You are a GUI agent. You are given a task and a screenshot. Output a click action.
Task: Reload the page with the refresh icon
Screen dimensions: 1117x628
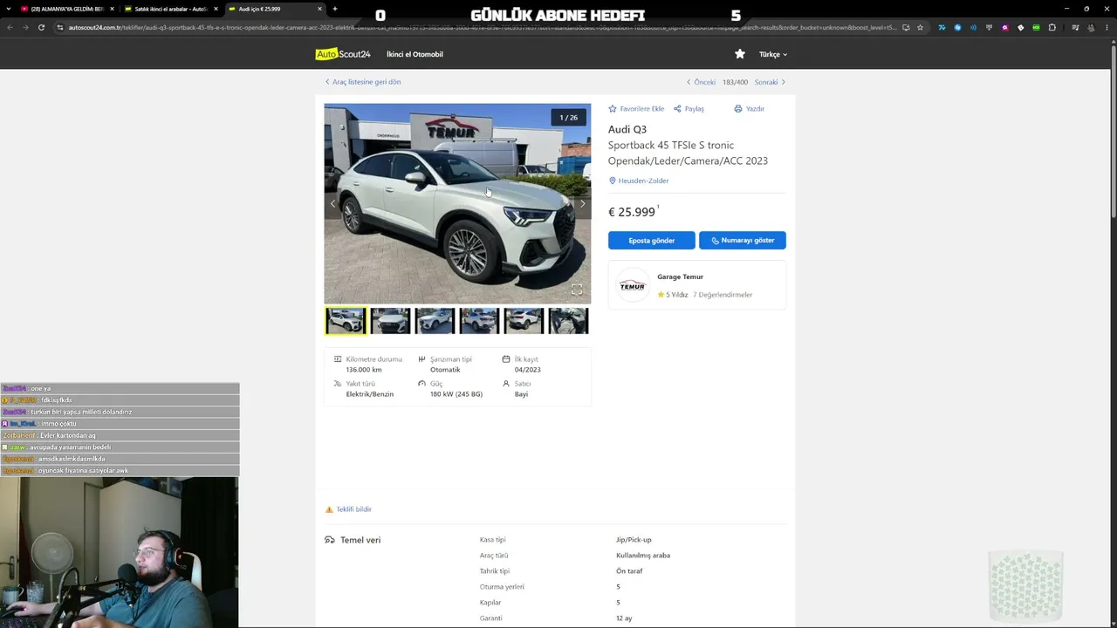(41, 27)
